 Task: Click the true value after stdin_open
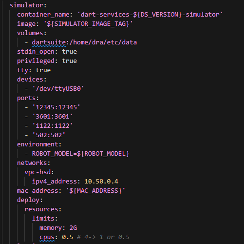click(69, 52)
